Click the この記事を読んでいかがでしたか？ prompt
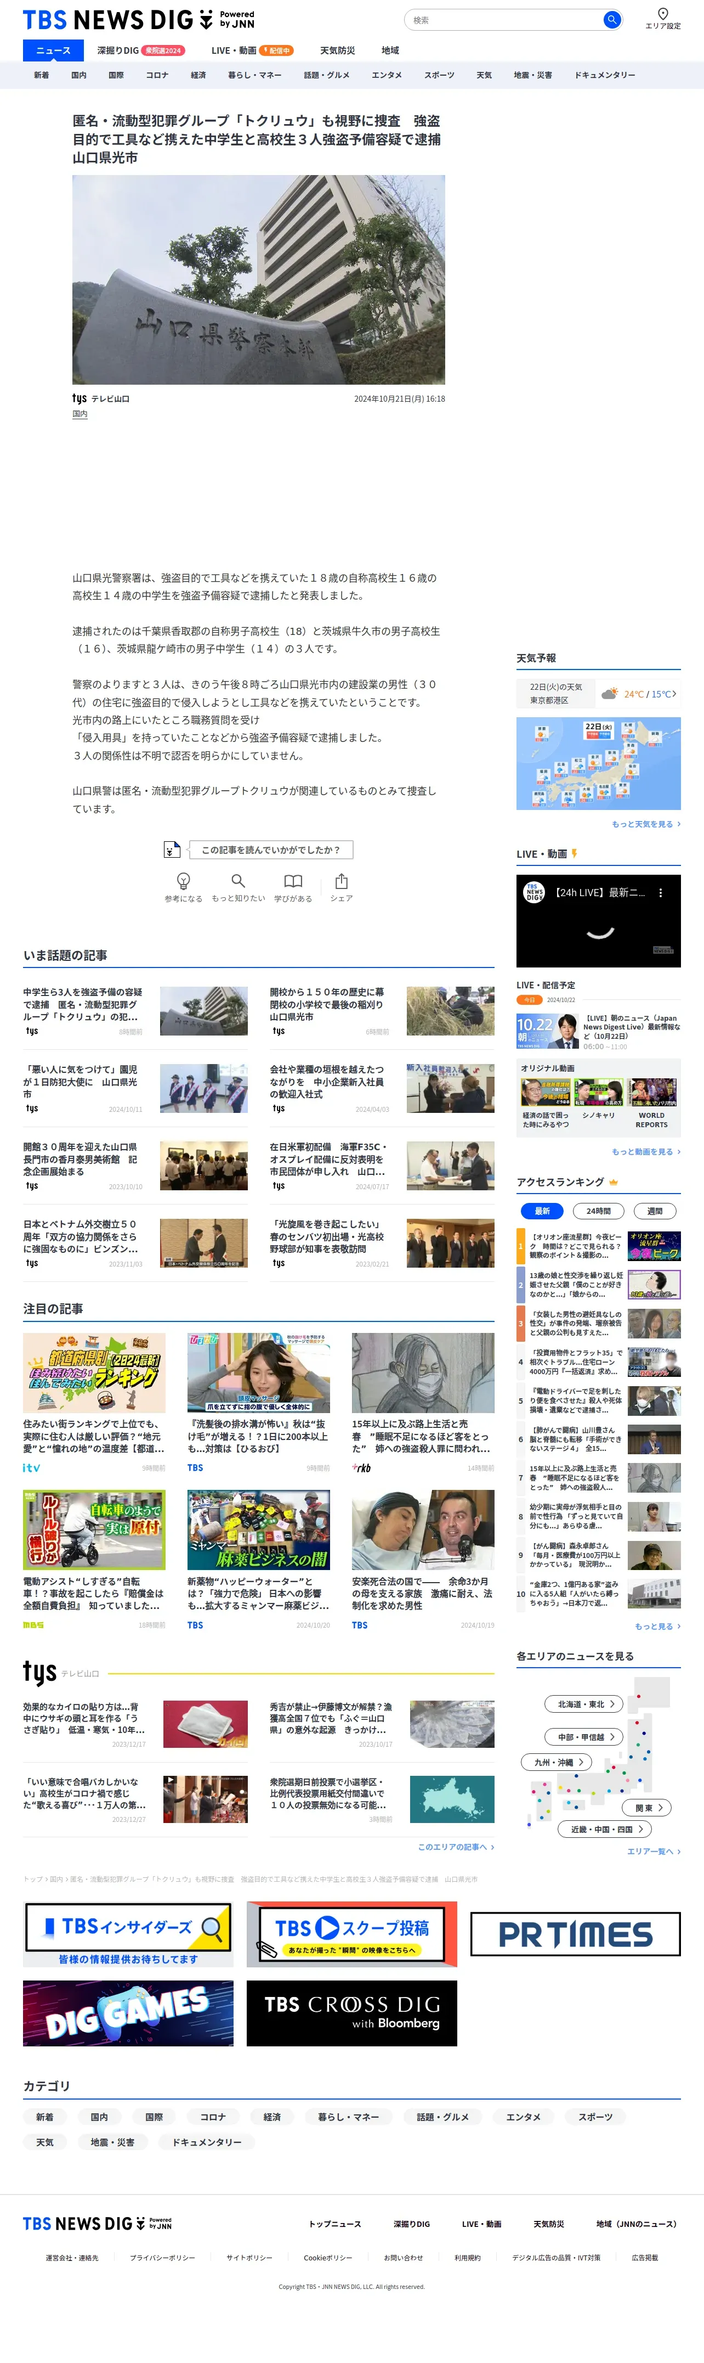This screenshot has width=704, height=2363. pos(270,849)
